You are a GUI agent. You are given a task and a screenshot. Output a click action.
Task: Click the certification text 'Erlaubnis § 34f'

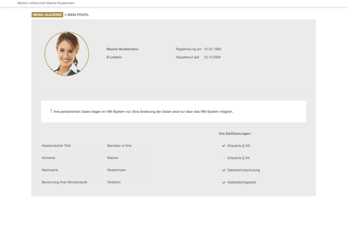click(239, 146)
